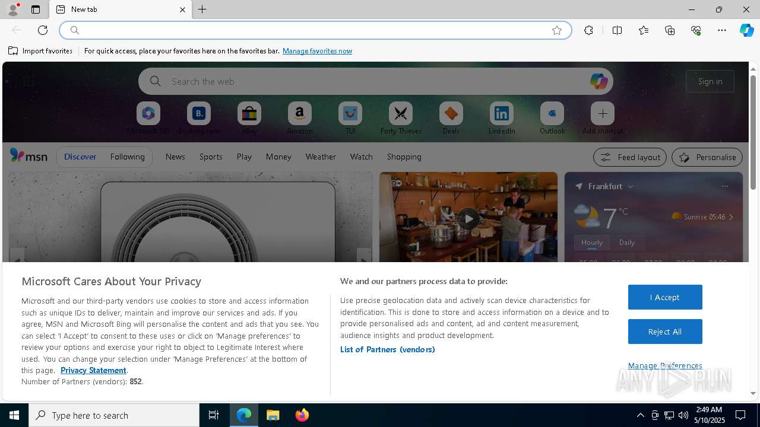760x427 pixels.
Task: Open the Shopping menu item
Action: [404, 157]
